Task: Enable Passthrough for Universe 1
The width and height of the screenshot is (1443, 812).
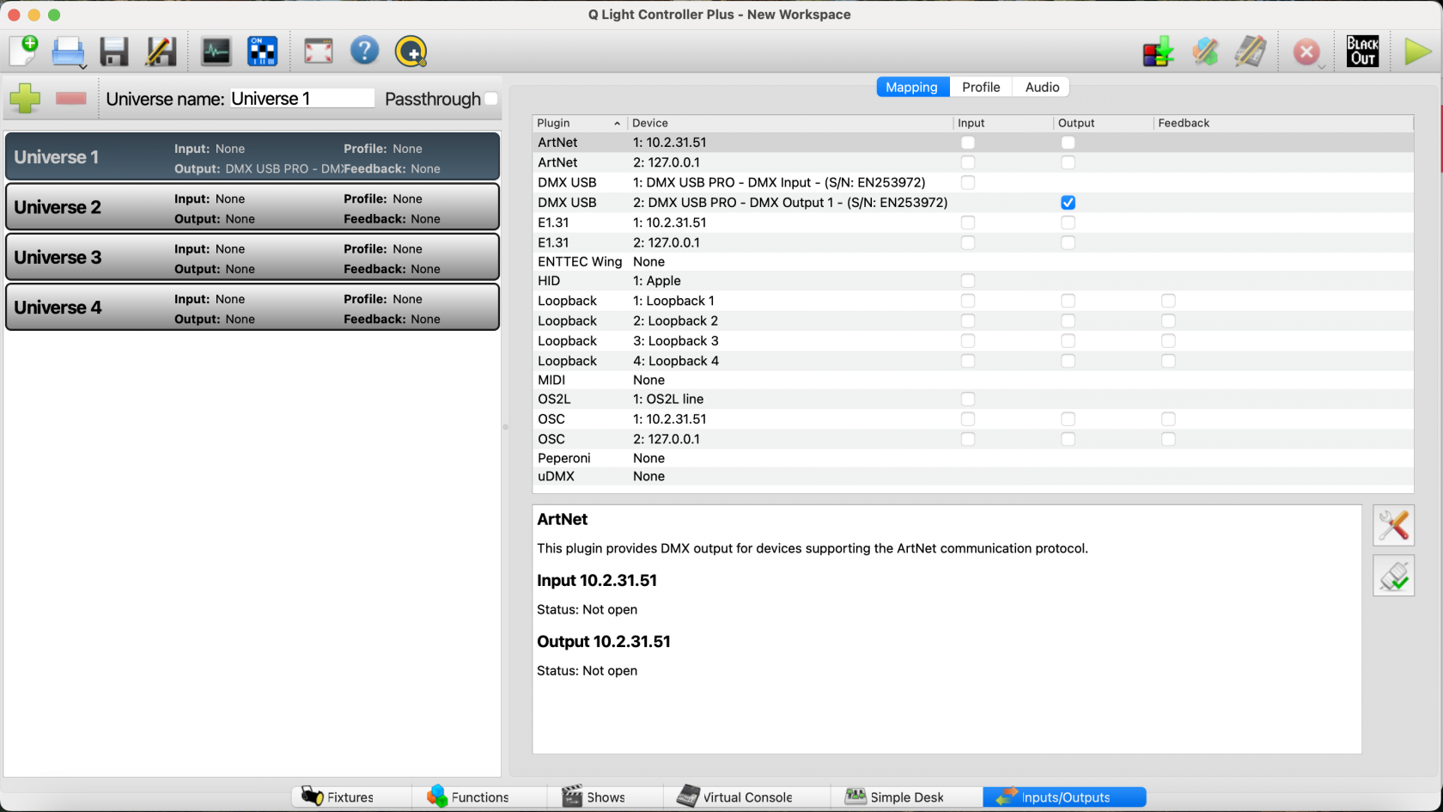Action: [491, 99]
